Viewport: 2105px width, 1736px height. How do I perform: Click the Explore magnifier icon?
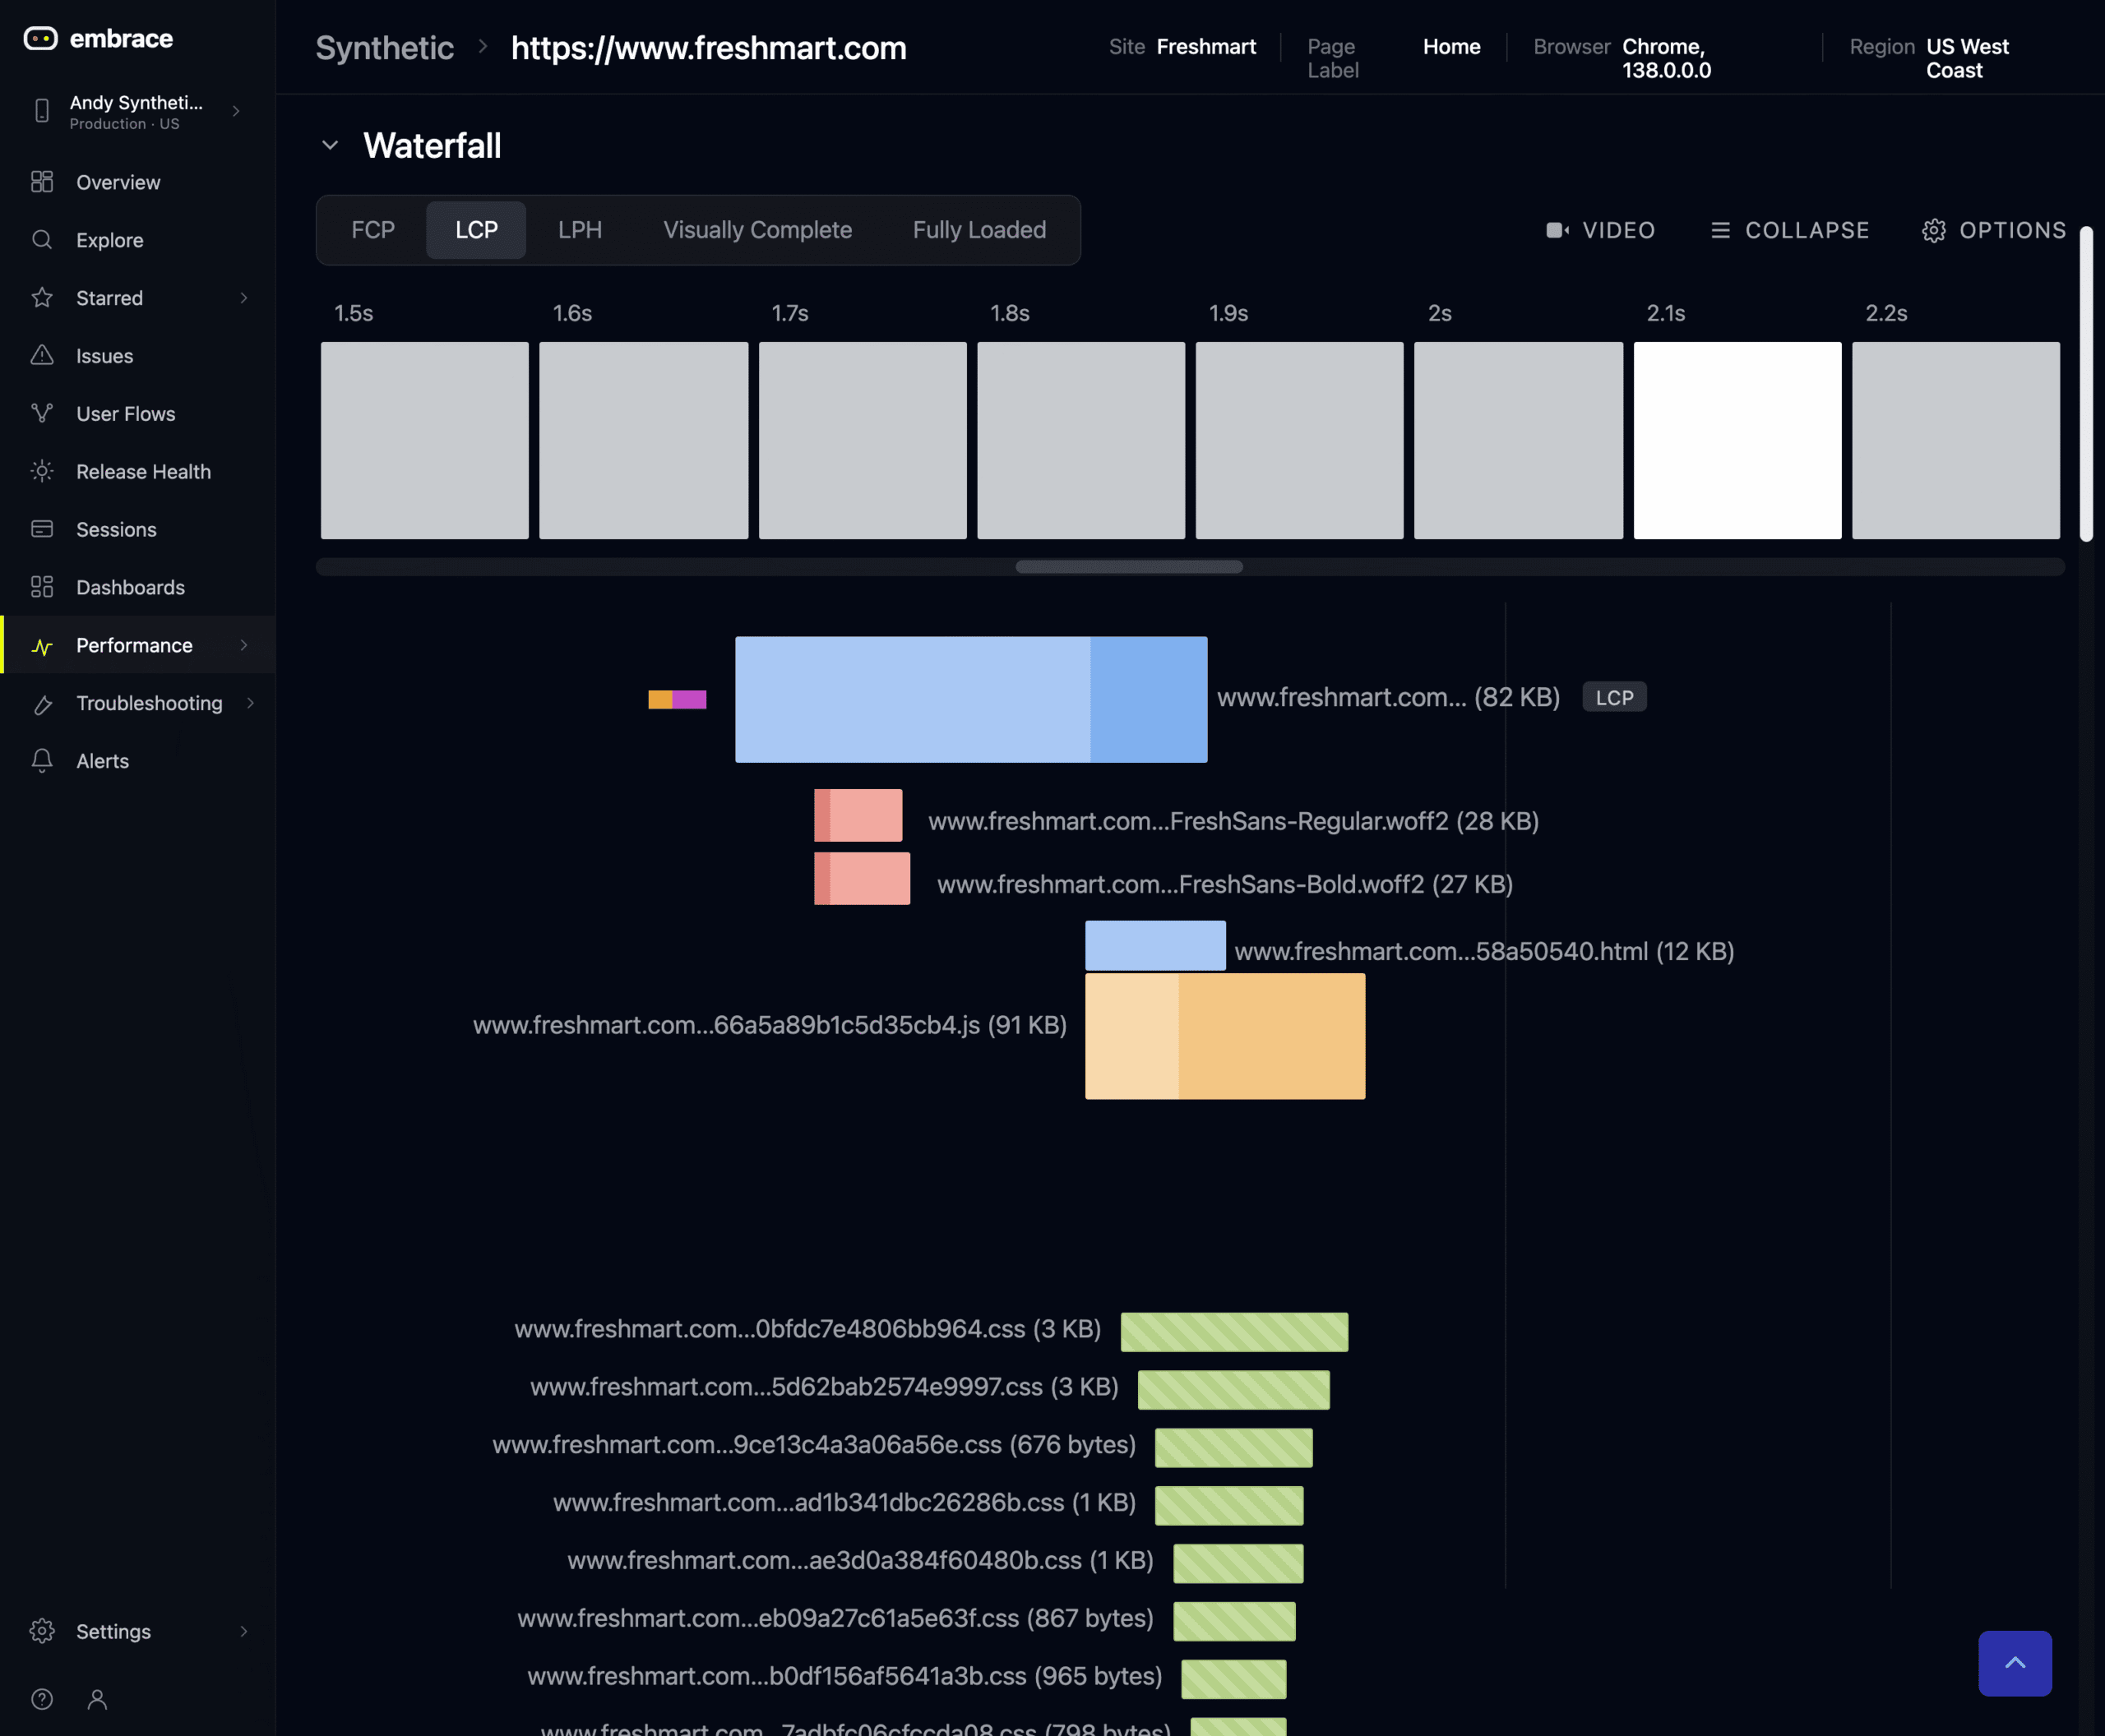pos(42,240)
